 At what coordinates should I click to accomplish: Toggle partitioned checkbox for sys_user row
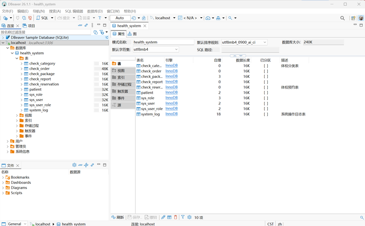point(266,104)
